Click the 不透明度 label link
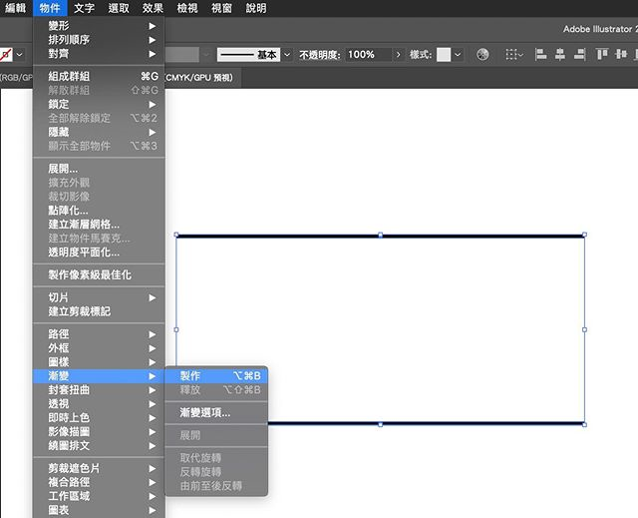Screen dimensions: 638x518 319,55
